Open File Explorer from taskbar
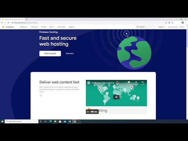188x141 pixels. click(55, 121)
